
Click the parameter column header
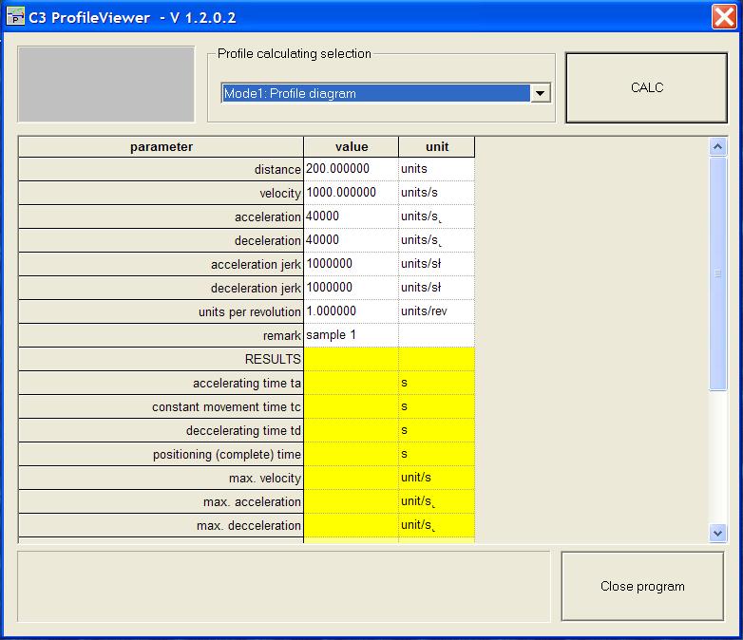pos(162,147)
